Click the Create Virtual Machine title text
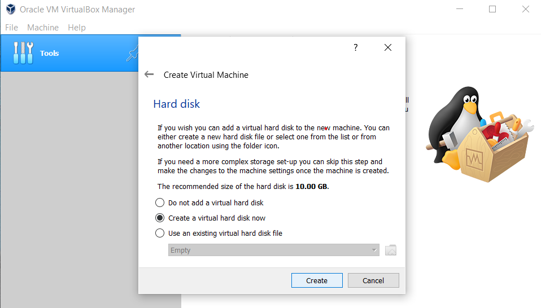The width and height of the screenshot is (541, 308). click(206, 75)
